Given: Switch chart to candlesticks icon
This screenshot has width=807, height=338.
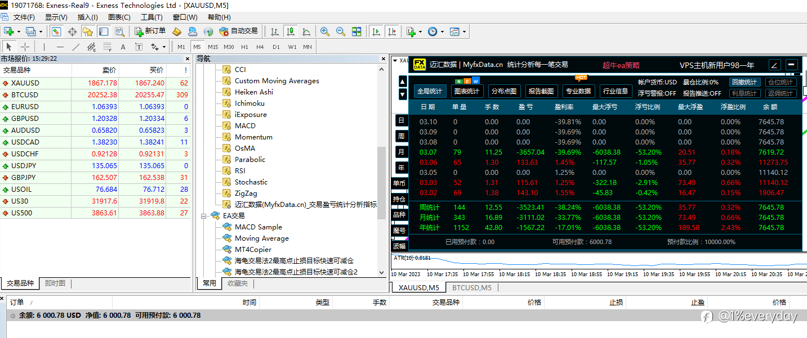Looking at the screenshot, I should tap(291, 31).
